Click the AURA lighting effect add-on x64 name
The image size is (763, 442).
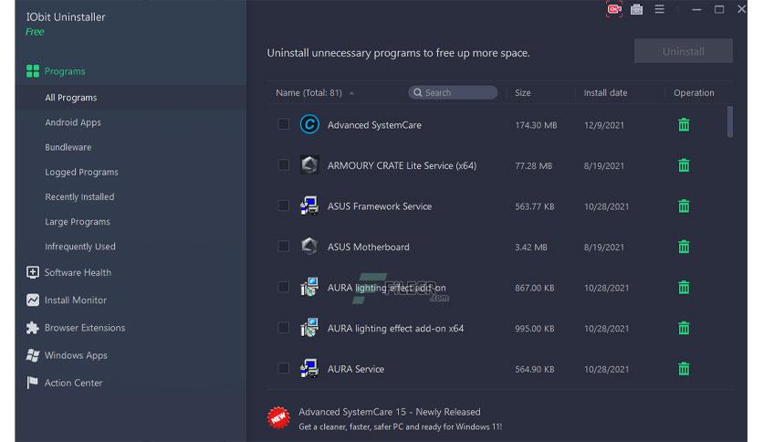coord(395,329)
